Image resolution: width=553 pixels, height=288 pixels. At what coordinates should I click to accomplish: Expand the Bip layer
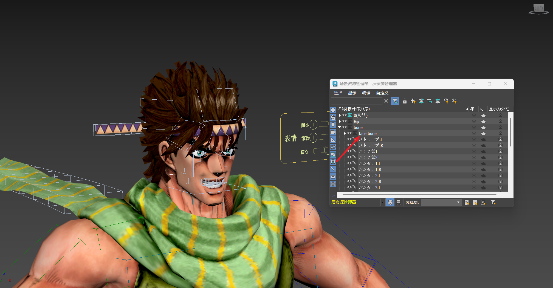click(340, 121)
